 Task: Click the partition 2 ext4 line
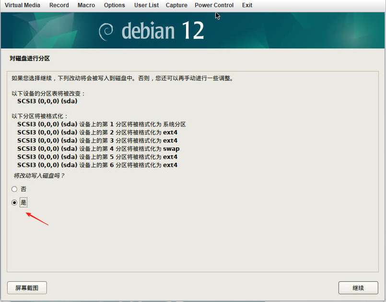pyautogui.click(x=97, y=133)
